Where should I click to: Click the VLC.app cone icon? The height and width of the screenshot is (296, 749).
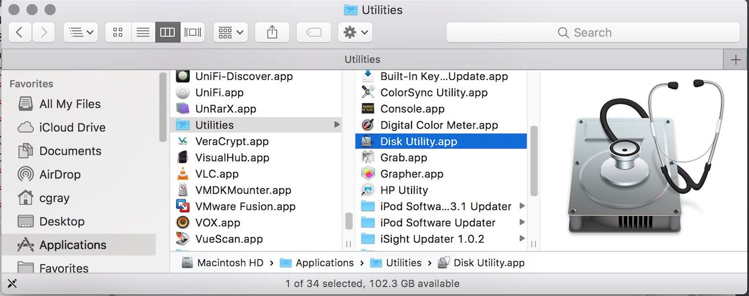[x=182, y=174]
